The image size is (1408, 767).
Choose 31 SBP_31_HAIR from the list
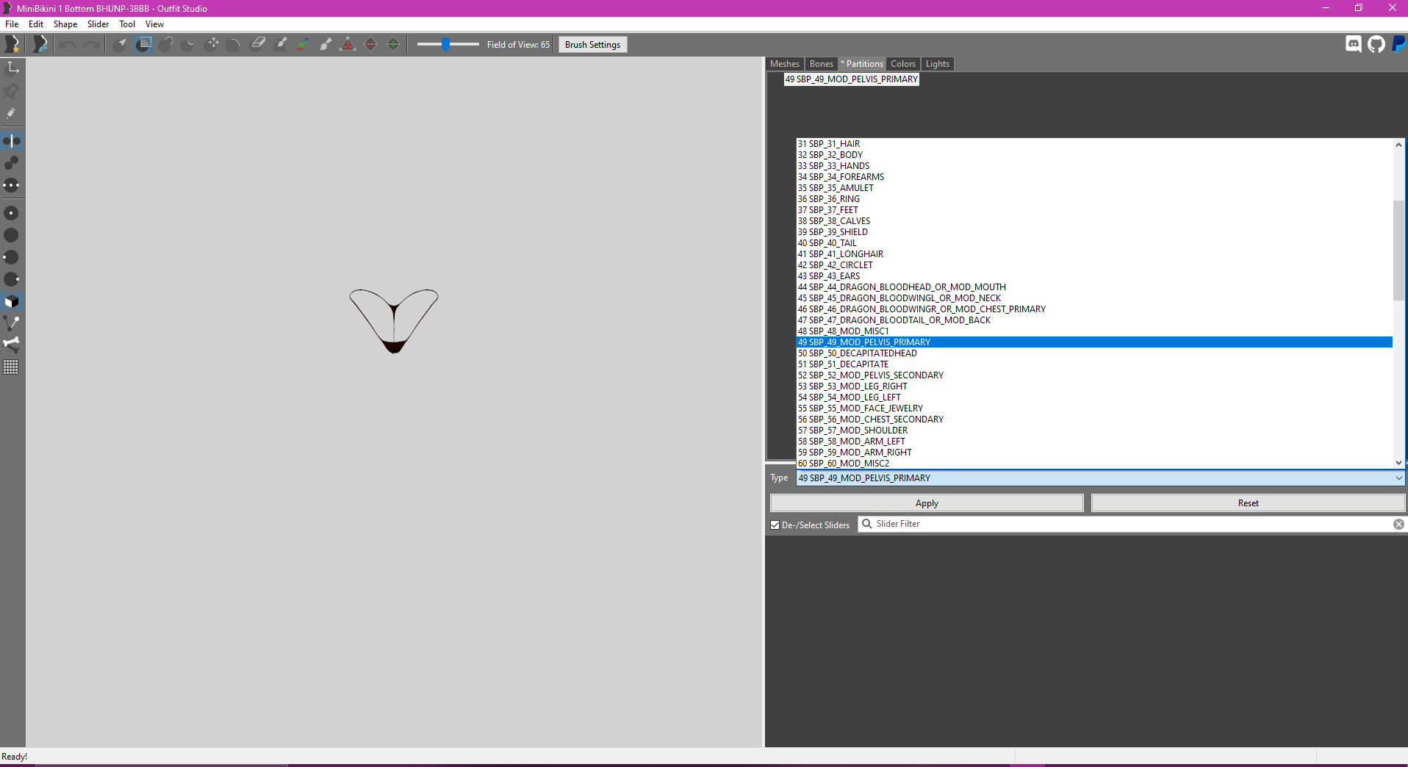point(1094,144)
